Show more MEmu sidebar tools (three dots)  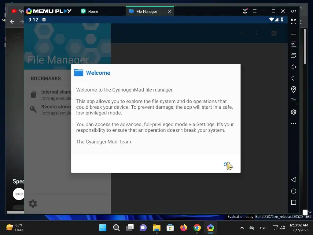coord(293,123)
